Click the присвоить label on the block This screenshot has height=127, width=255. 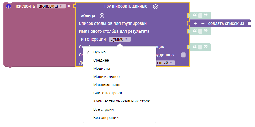point(25,6)
